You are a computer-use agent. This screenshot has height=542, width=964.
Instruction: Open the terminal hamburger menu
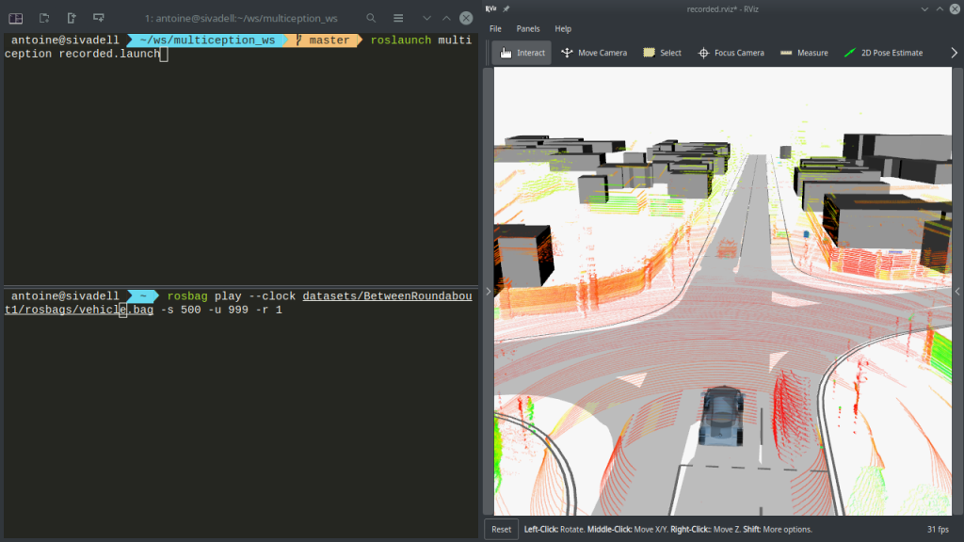tap(397, 18)
